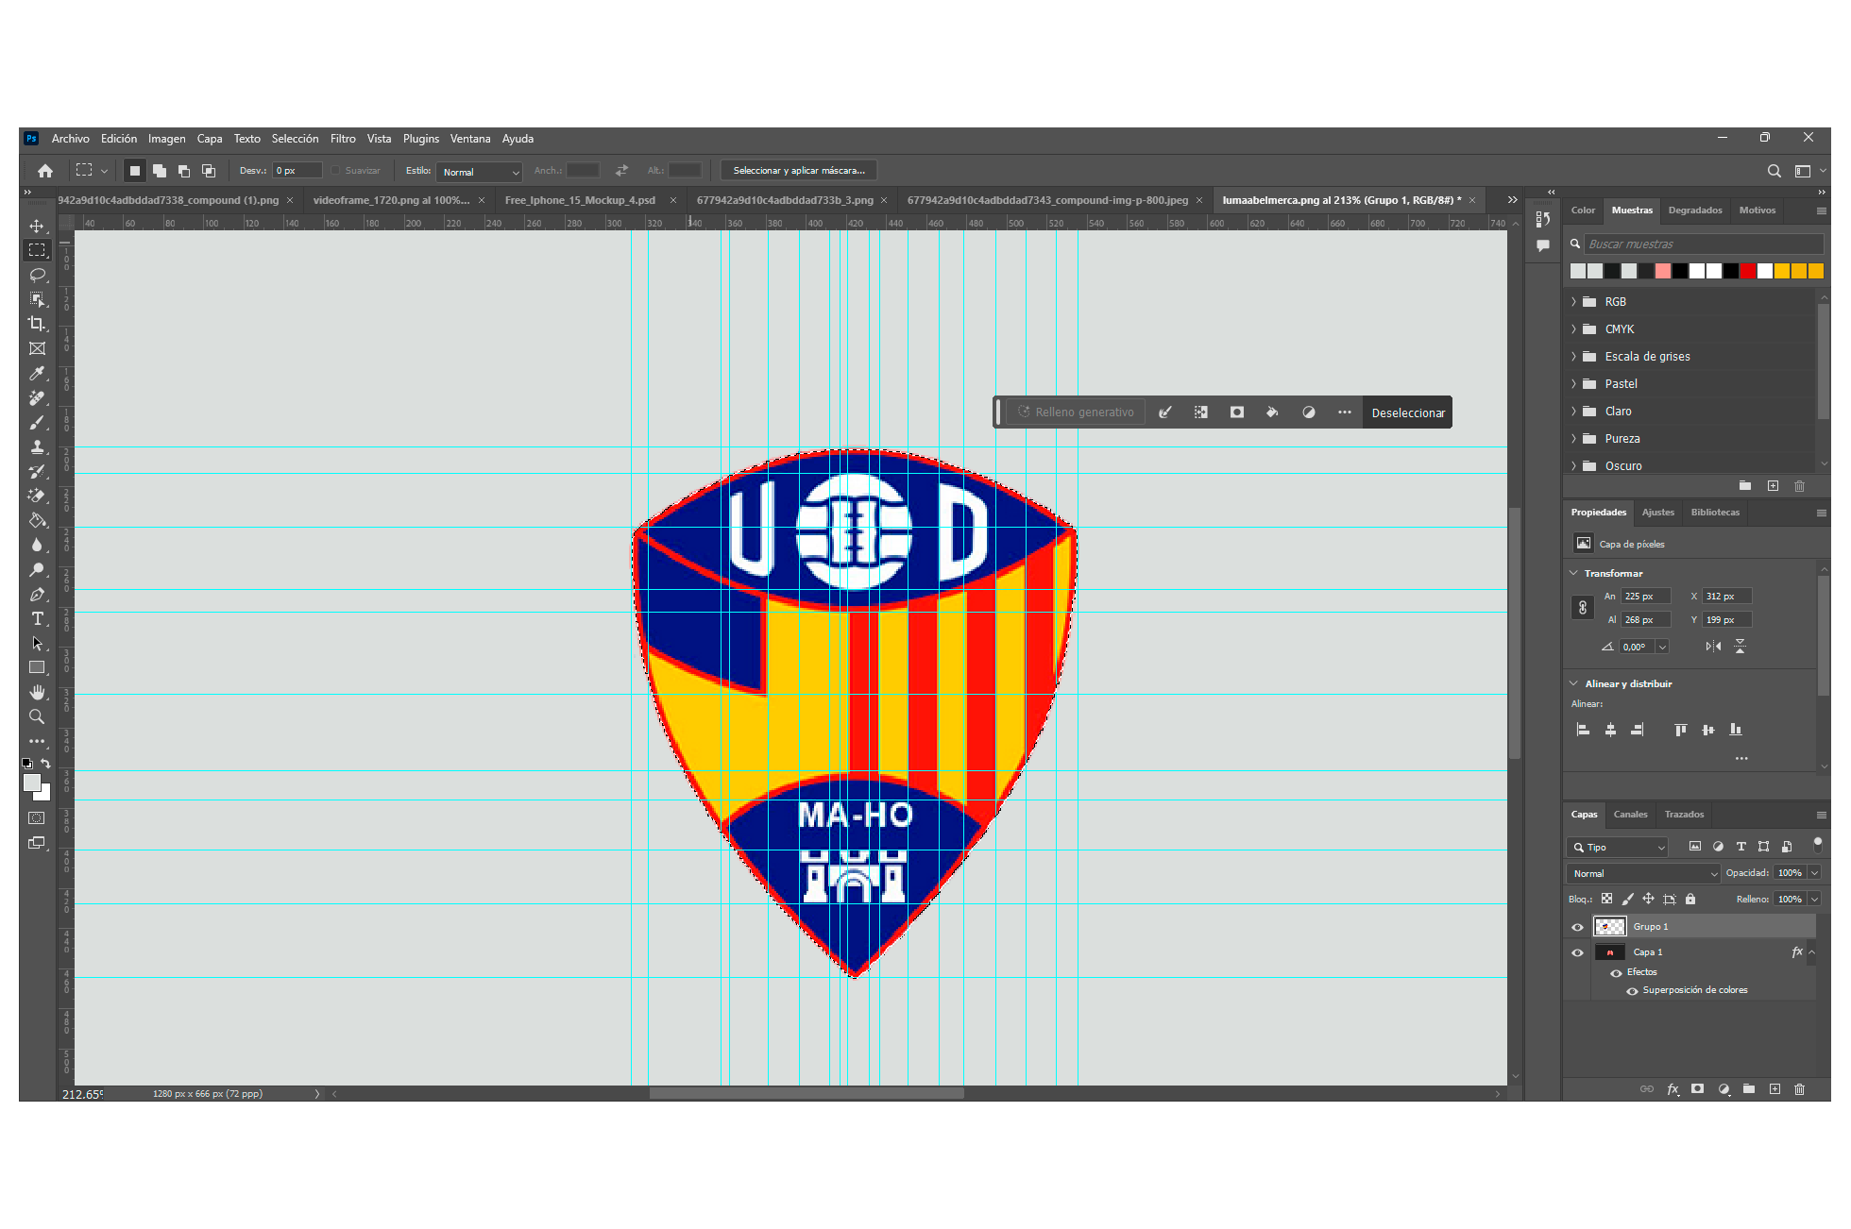Open the Filtro menu
The height and width of the screenshot is (1229, 1851).
coord(343,139)
